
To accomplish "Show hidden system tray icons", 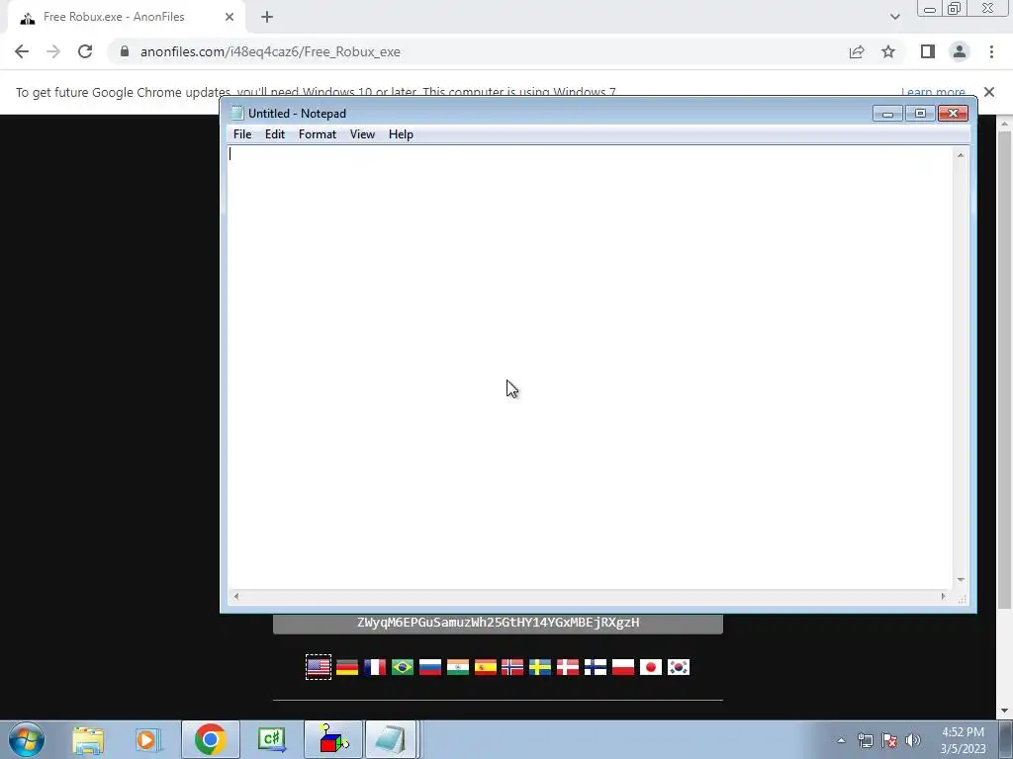I will click(841, 740).
